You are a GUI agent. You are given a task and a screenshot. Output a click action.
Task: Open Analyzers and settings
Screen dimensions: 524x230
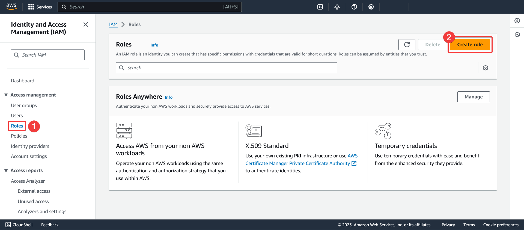tap(42, 212)
